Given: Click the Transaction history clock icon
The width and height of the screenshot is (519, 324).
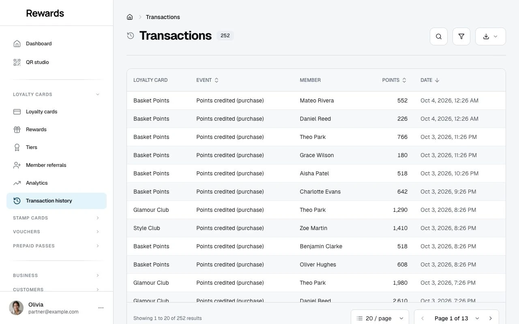Looking at the screenshot, I should coord(17,201).
